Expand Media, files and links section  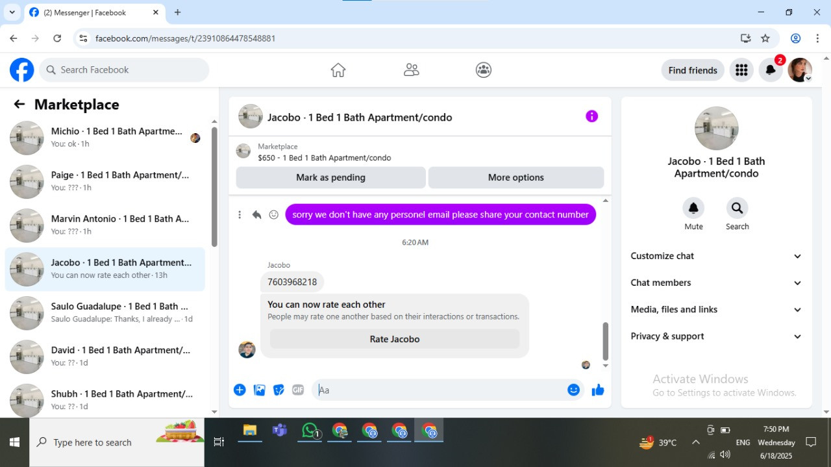(716, 309)
